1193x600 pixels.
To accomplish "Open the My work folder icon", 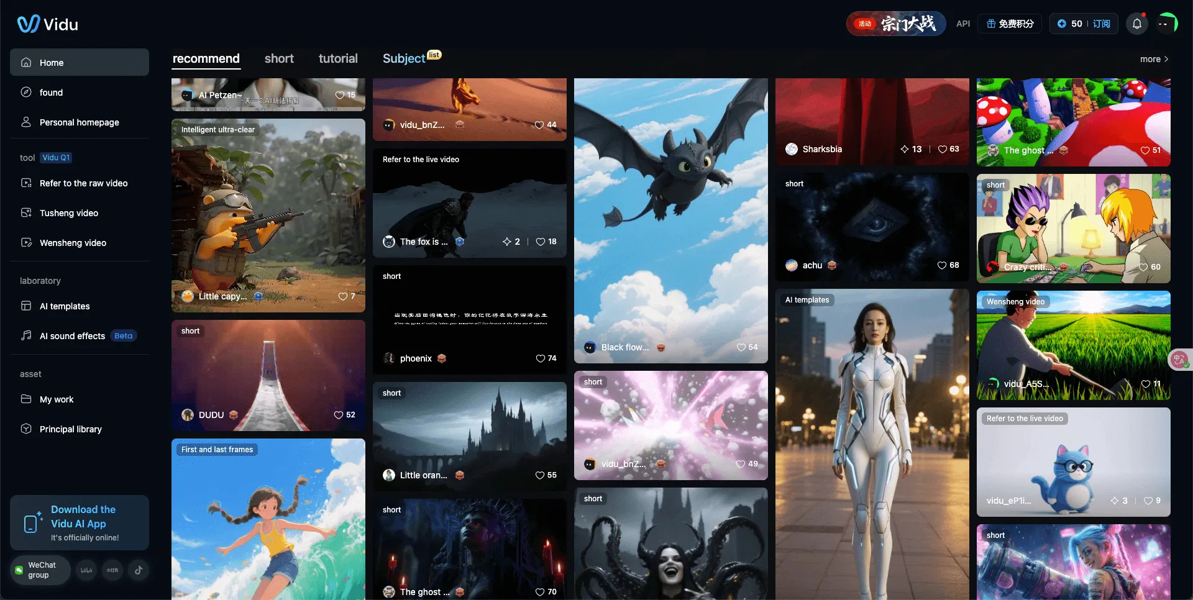I will click(26, 399).
